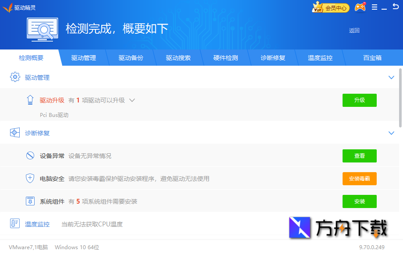This screenshot has height=254, width=403.
Task: Open the hamburger menu
Action: [x=375, y=7]
